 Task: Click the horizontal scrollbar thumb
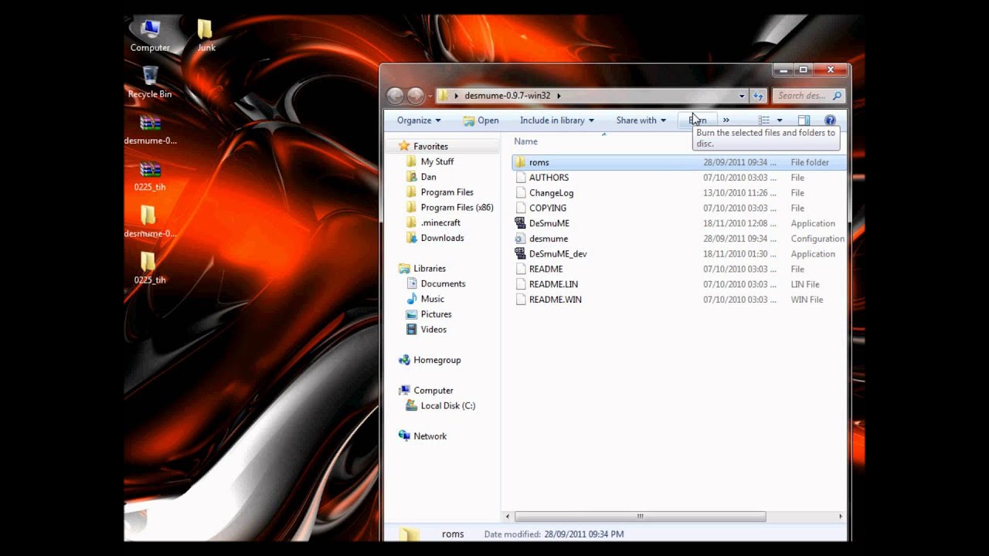coord(640,517)
